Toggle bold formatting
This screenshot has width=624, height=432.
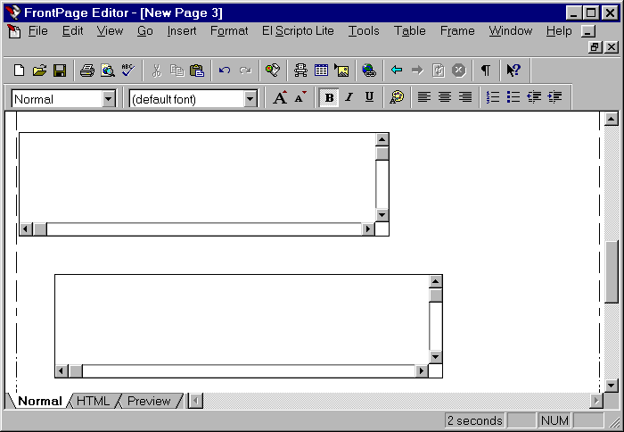pos(329,97)
